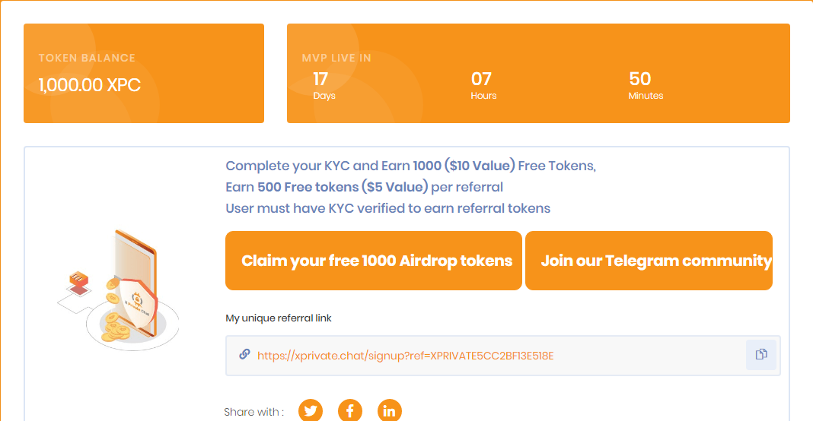Click the "User must have KYC verified" notice
The width and height of the screenshot is (813, 421).
click(x=387, y=208)
